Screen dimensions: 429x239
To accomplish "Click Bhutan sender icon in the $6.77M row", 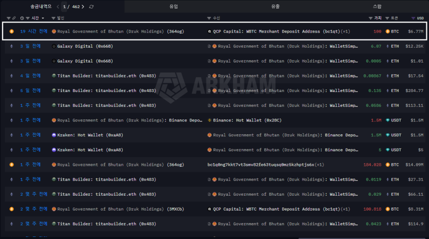I will [x=54, y=32].
